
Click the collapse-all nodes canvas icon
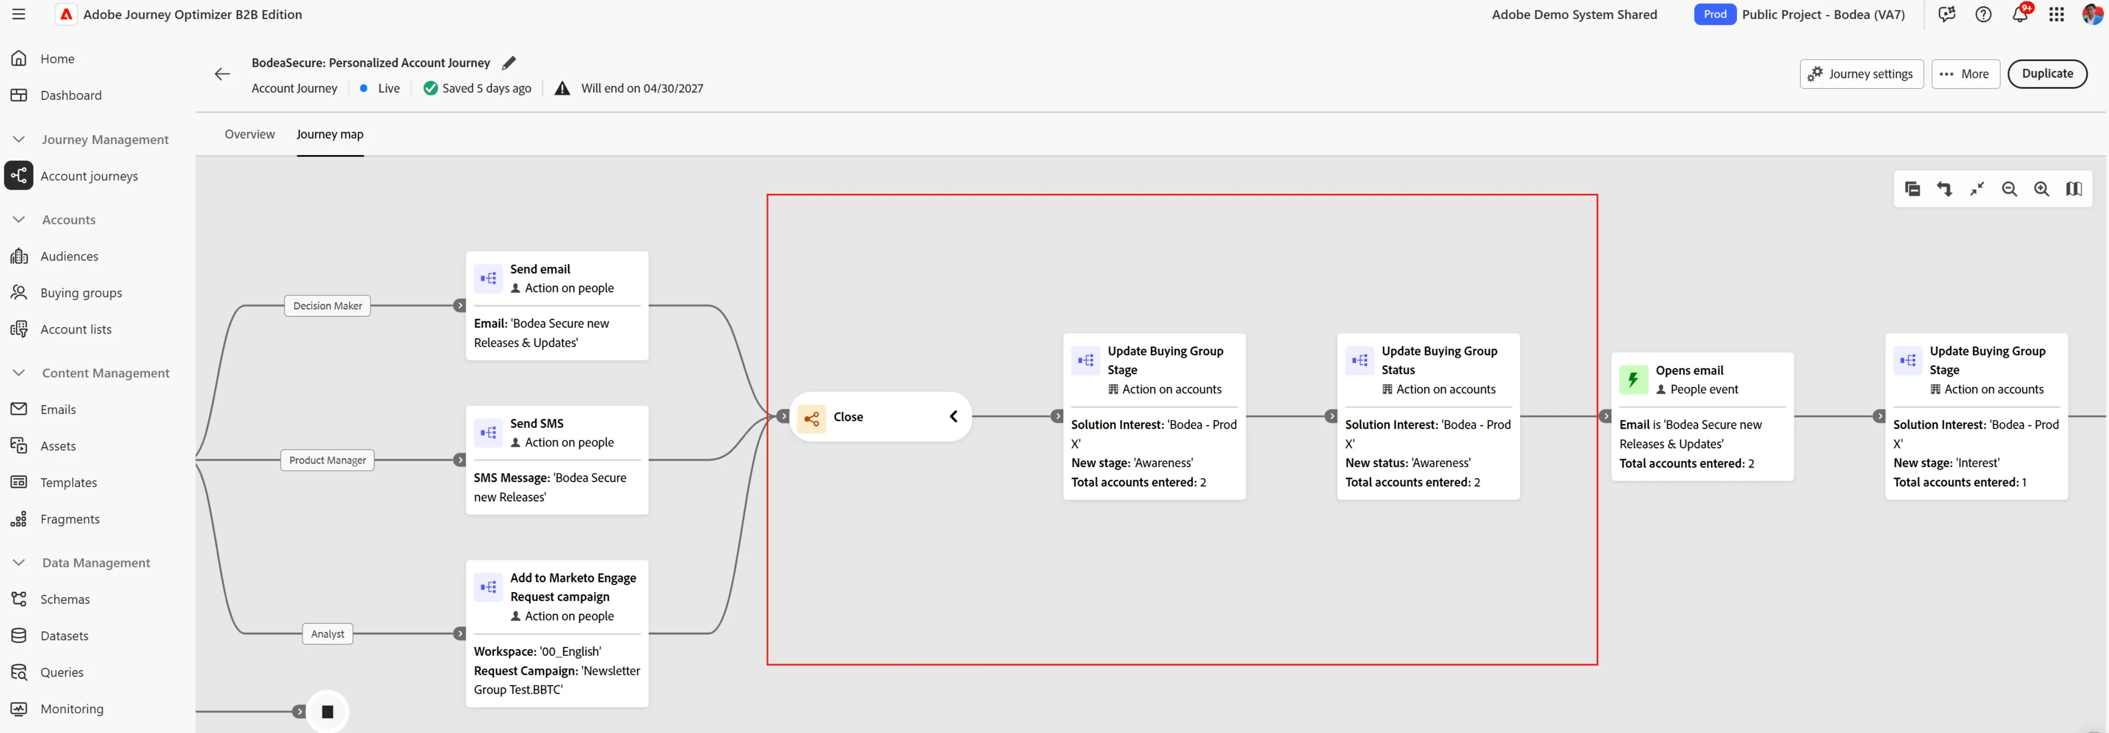pos(1912,189)
